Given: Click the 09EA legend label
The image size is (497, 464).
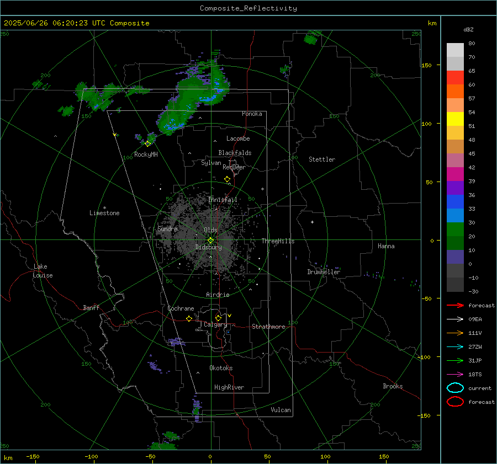Looking at the screenshot, I should pyautogui.click(x=475, y=319).
